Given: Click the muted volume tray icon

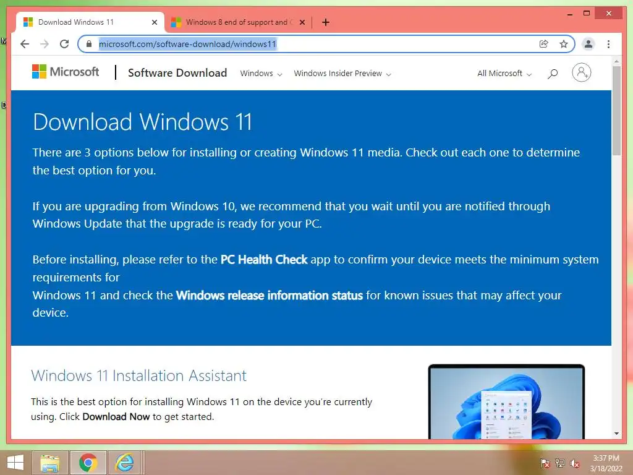Looking at the screenshot, I should [x=575, y=463].
